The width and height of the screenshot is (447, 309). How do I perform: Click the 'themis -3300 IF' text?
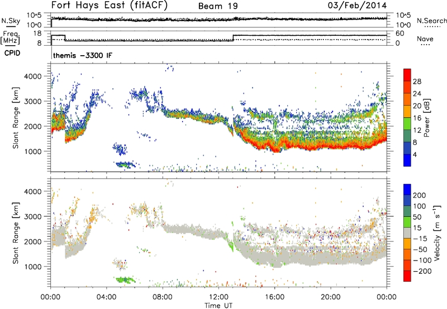(x=82, y=55)
